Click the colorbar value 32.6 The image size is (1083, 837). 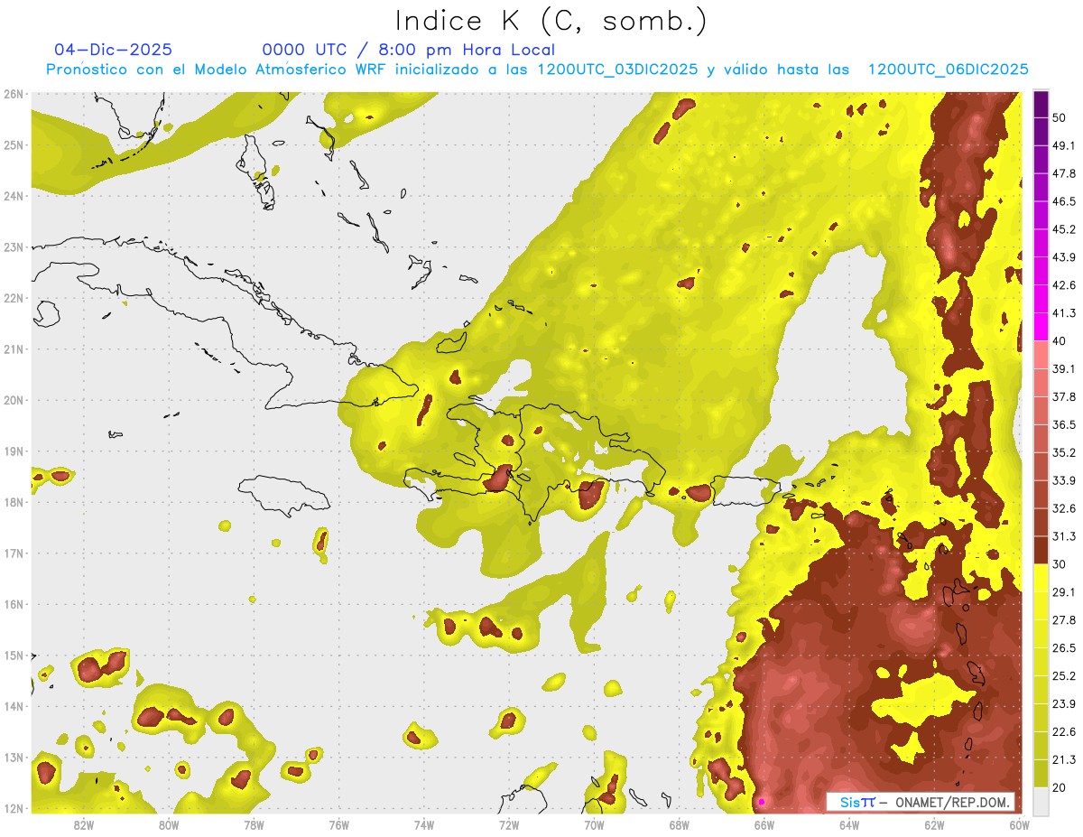(1063, 508)
